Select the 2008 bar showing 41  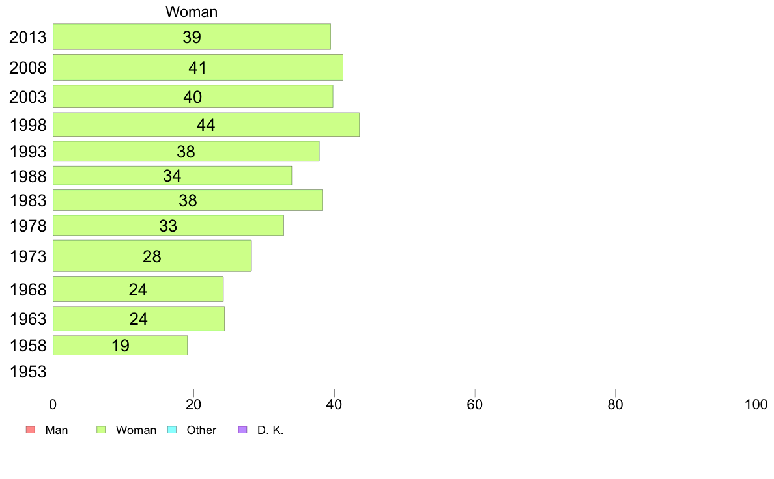coord(197,67)
